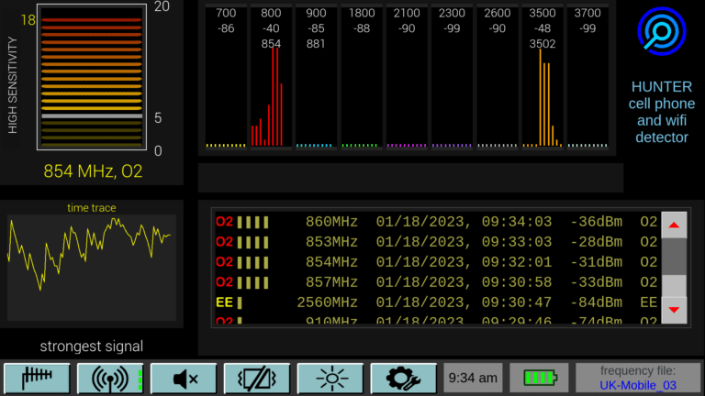
Task: Click the log list scrollbar thumb
Action: pos(674,257)
